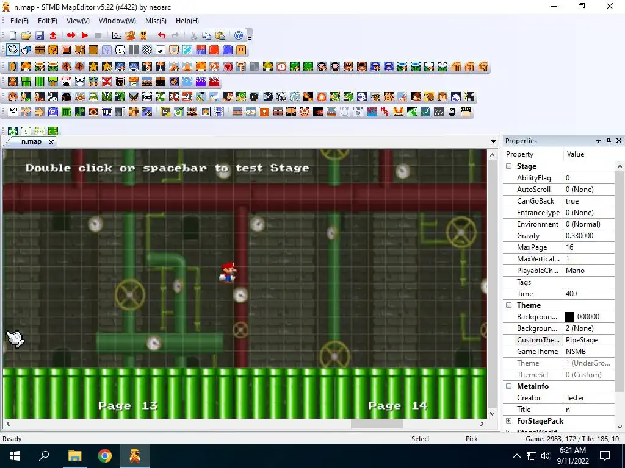Open the Misc(S) menu
Image resolution: width=625 pixels, height=468 pixels.
tap(156, 21)
